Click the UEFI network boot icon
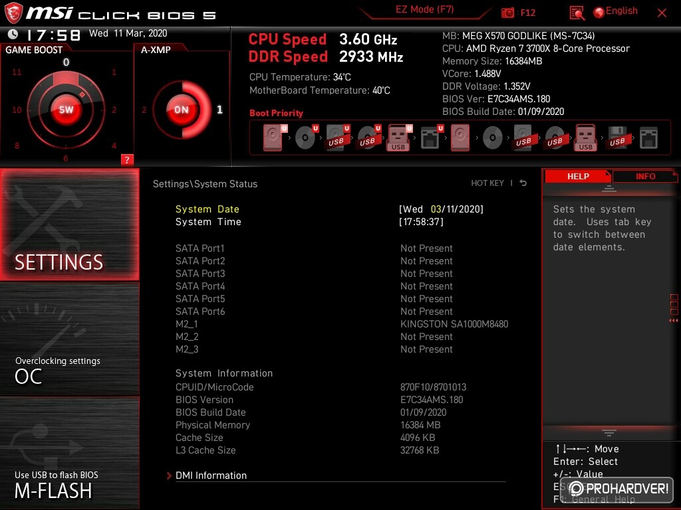 [431, 138]
